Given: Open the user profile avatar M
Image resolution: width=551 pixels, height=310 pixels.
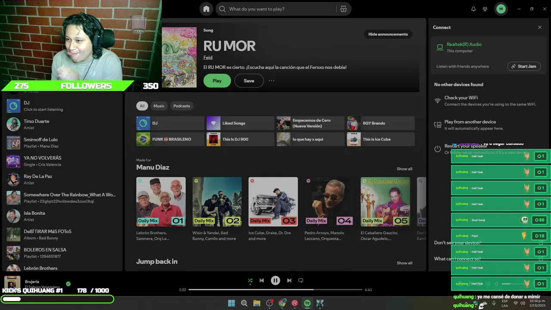Looking at the screenshot, I should point(501,9).
